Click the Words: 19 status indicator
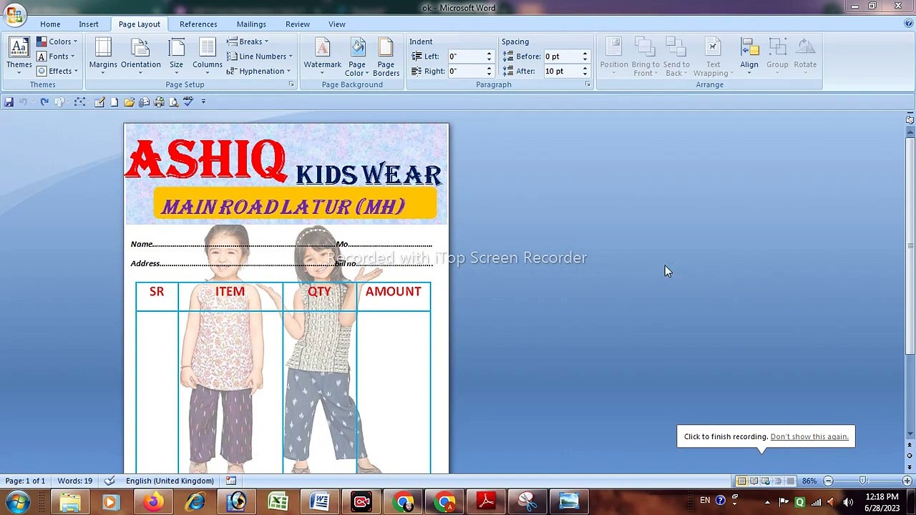The width and height of the screenshot is (916, 515). click(75, 481)
